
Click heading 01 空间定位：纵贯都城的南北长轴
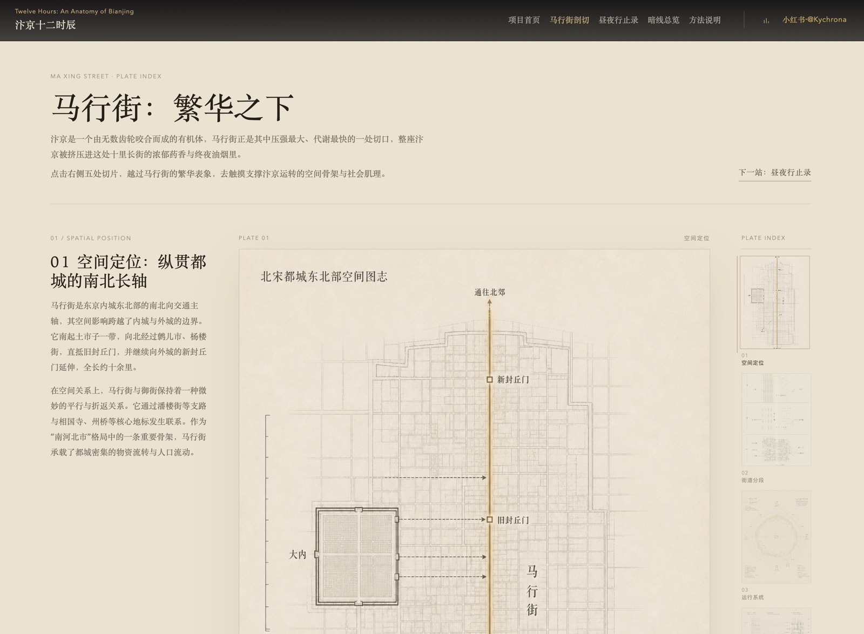pos(129,271)
